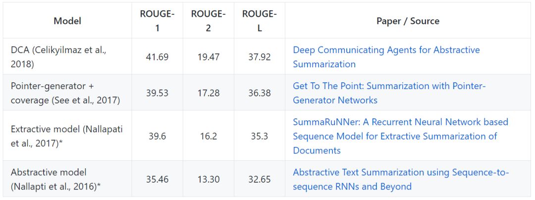Click the ROUGE-1 column header
This screenshot has width=535, height=200.
(x=158, y=21)
